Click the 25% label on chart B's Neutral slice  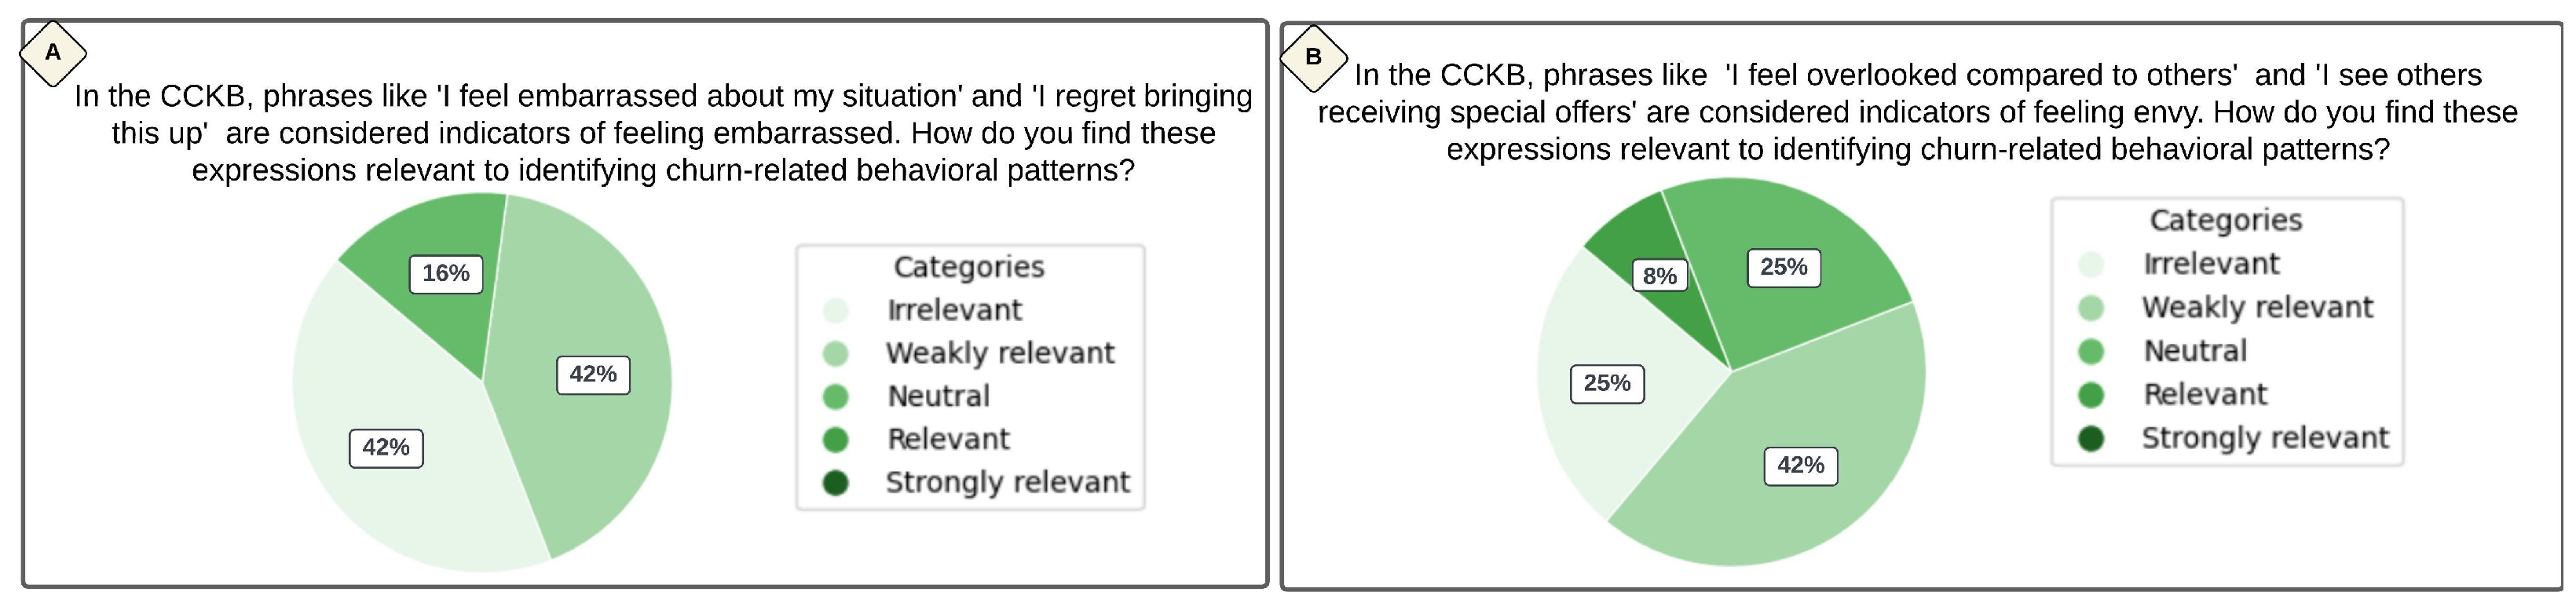pos(1784,268)
